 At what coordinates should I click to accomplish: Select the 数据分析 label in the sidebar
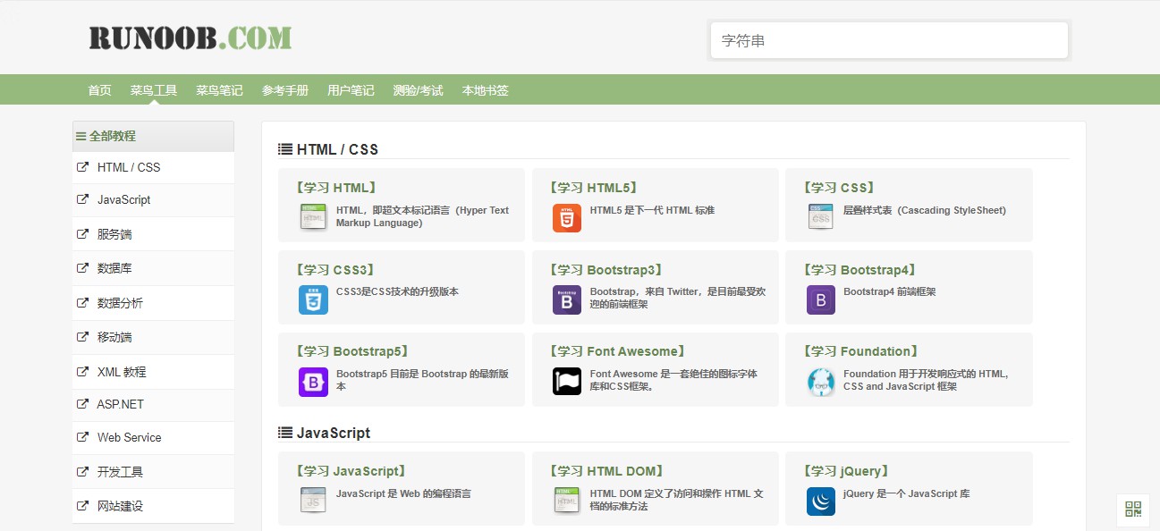pos(120,303)
